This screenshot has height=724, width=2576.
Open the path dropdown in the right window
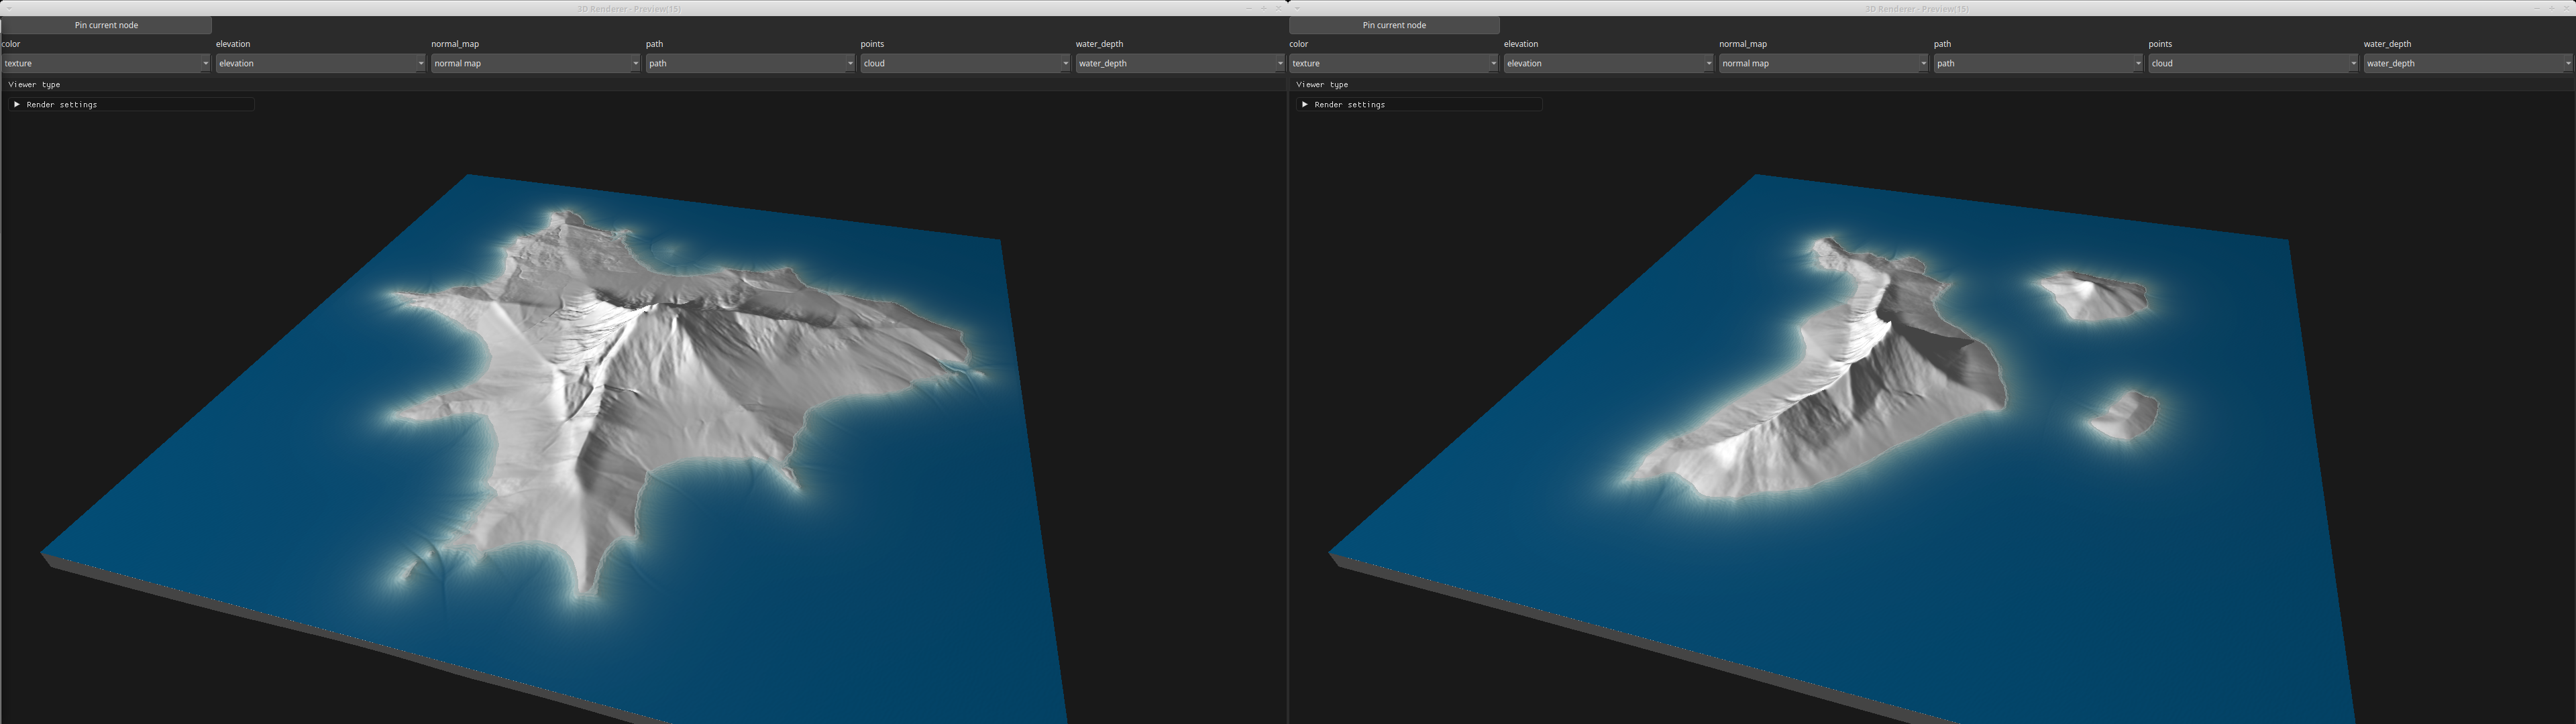click(2039, 63)
